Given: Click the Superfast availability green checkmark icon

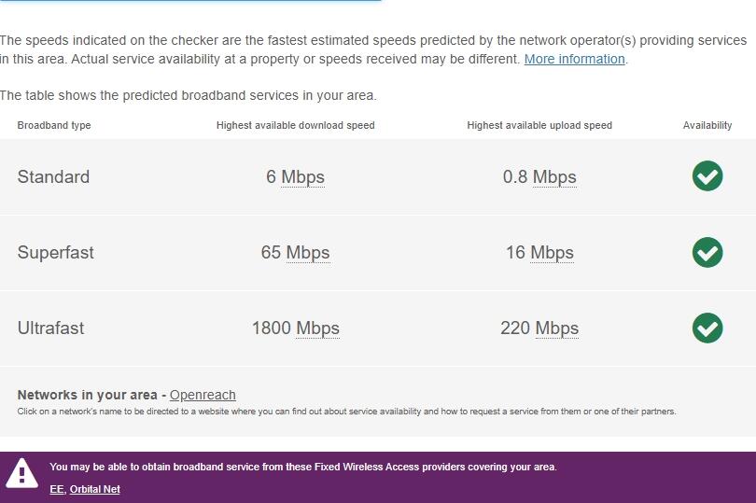Looking at the screenshot, I should coord(707,252).
